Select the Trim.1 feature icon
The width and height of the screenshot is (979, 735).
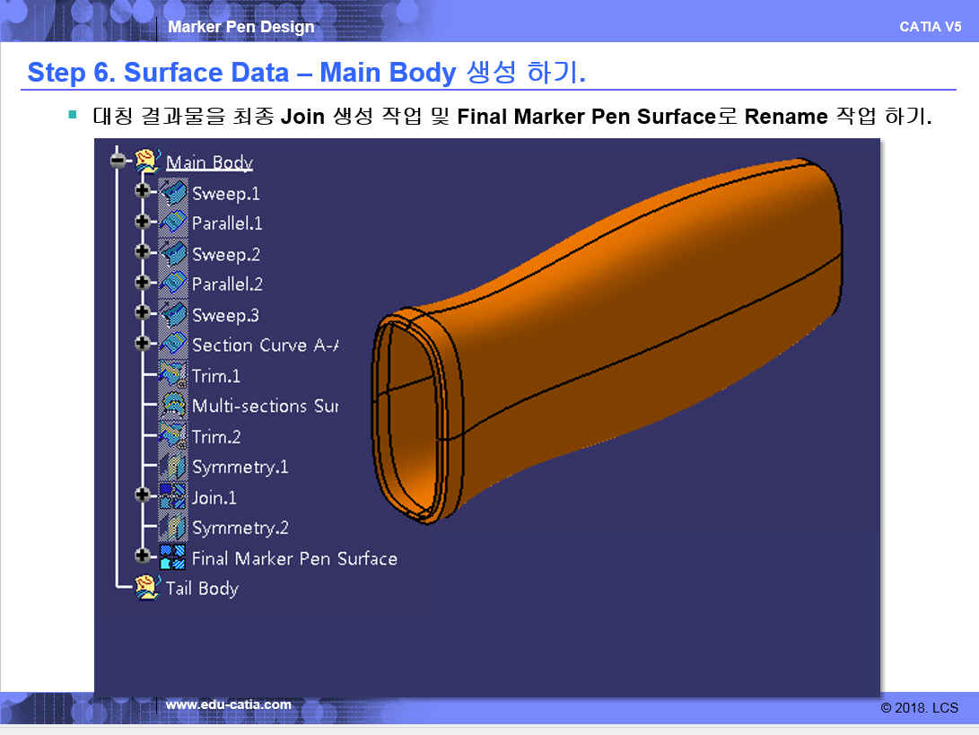coord(172,376)
